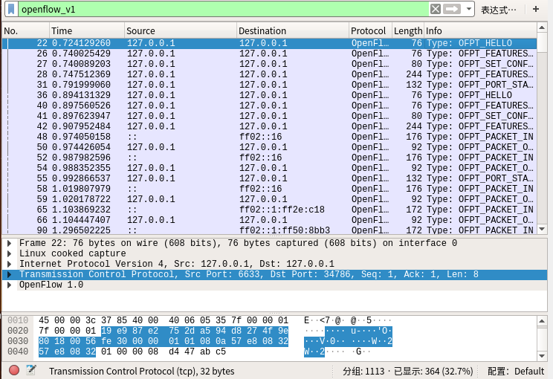553x379 pixels.
Task: Open the 表达式 expression dialog
Action: pyautogui.click(x=498, y=10)
